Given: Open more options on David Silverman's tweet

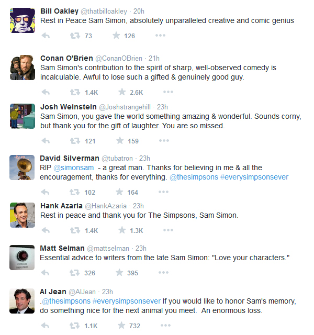Looking at the screenshot, I should [x=164, y=192].
